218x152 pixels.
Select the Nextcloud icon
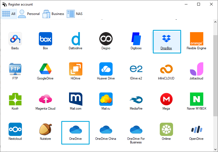(15, 129)
